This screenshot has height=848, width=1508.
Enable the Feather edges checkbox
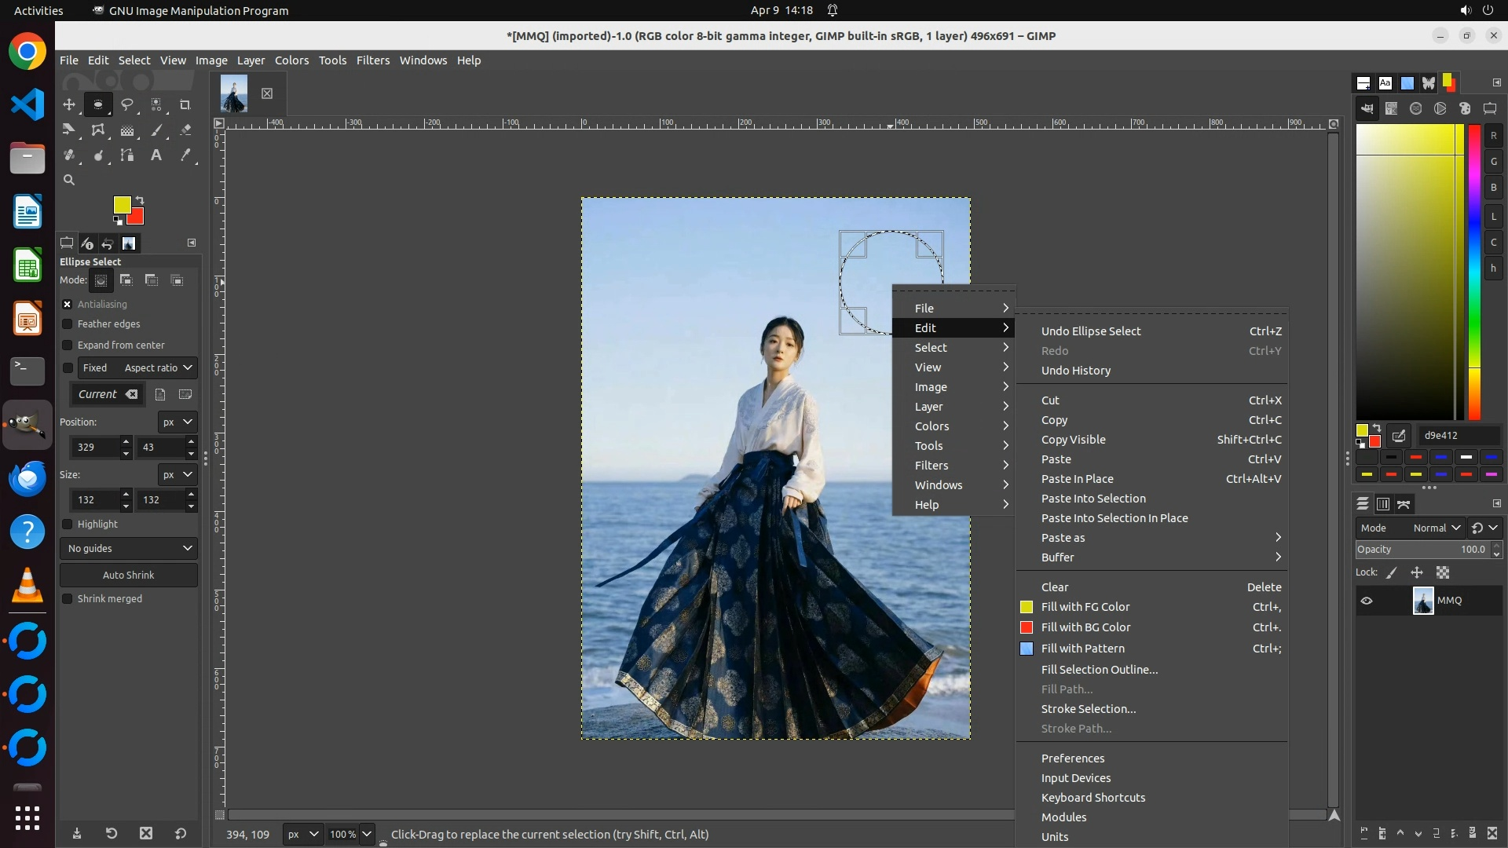pyautogui.click(x=68, y=324)
